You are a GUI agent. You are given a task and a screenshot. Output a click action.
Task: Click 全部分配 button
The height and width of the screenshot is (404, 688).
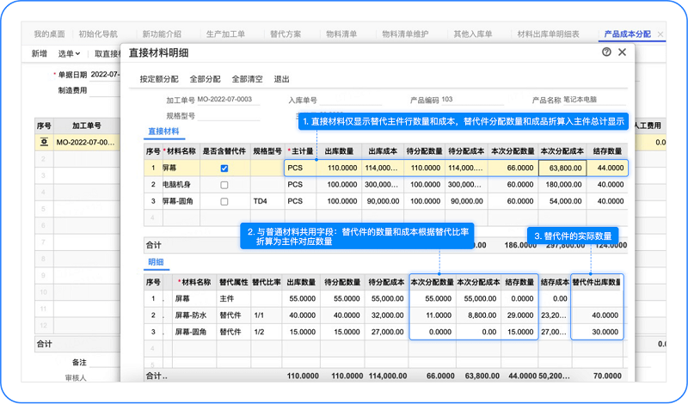[x=205, y=79]
